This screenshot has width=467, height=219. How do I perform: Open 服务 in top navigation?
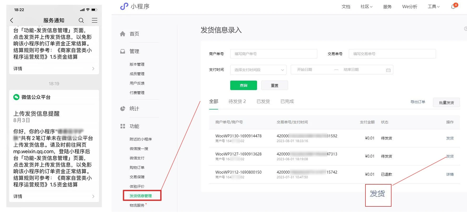[x=387, y=7]
